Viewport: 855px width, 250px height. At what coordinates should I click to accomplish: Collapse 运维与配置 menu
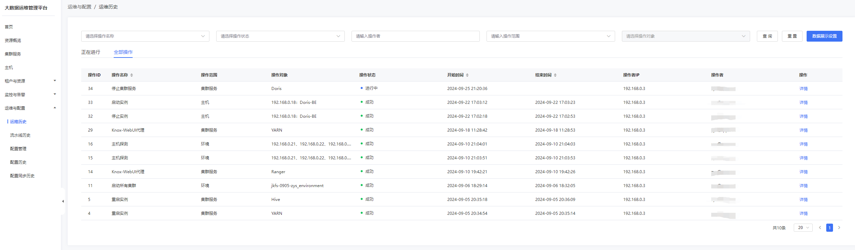[30, 108]
